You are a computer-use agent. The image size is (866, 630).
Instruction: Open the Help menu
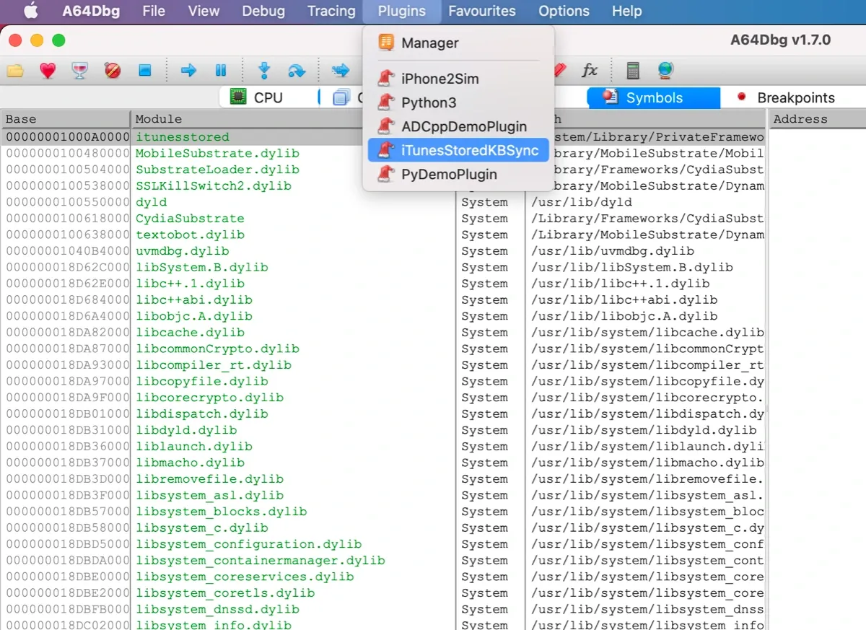(626, 11)
